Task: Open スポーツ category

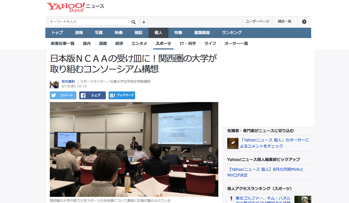Action: tap(163, 44)
